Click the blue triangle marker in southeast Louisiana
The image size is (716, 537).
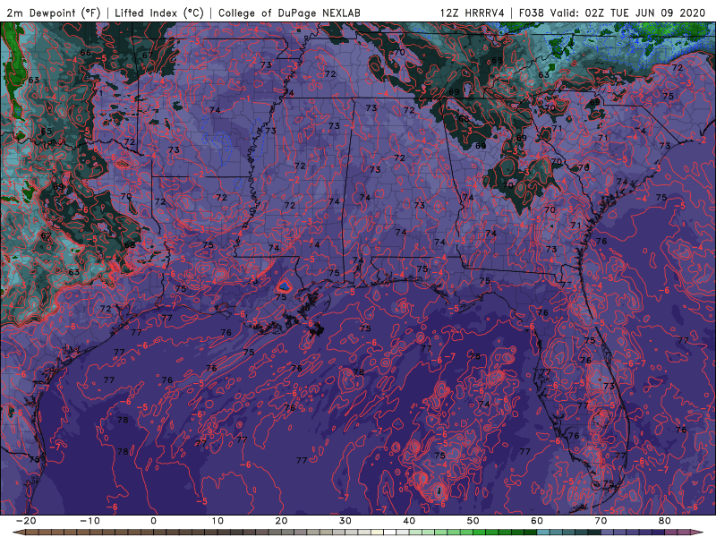(x=284, y=286)
